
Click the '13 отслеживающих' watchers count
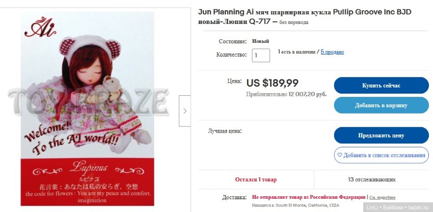coord(372,179)
